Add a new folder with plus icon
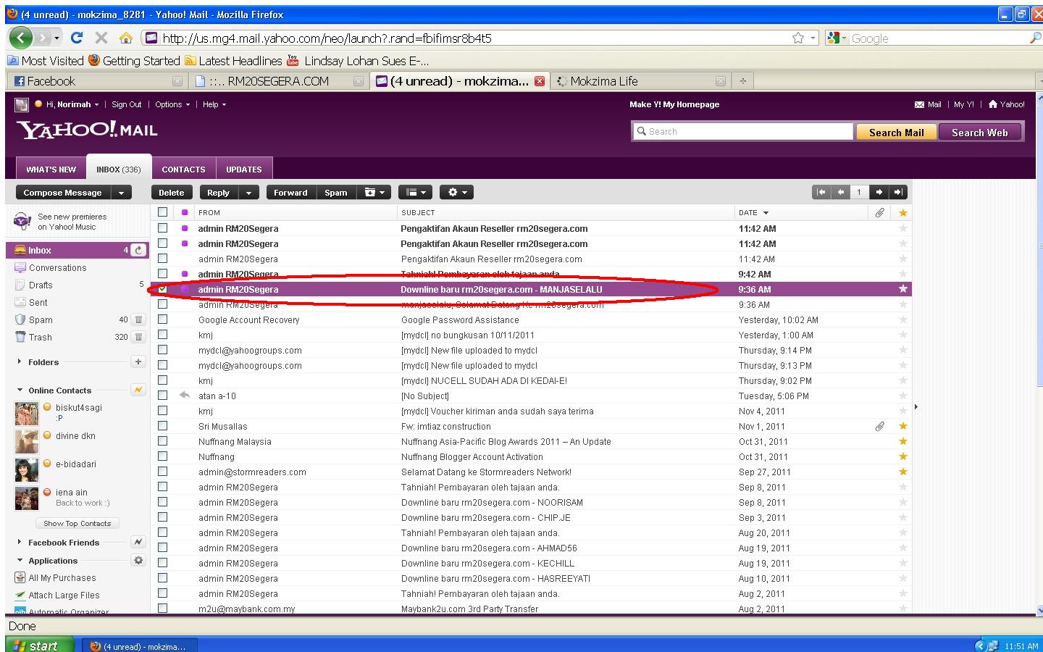Image resolution: width=1043 pixels, height=652 pixels. 138,361
